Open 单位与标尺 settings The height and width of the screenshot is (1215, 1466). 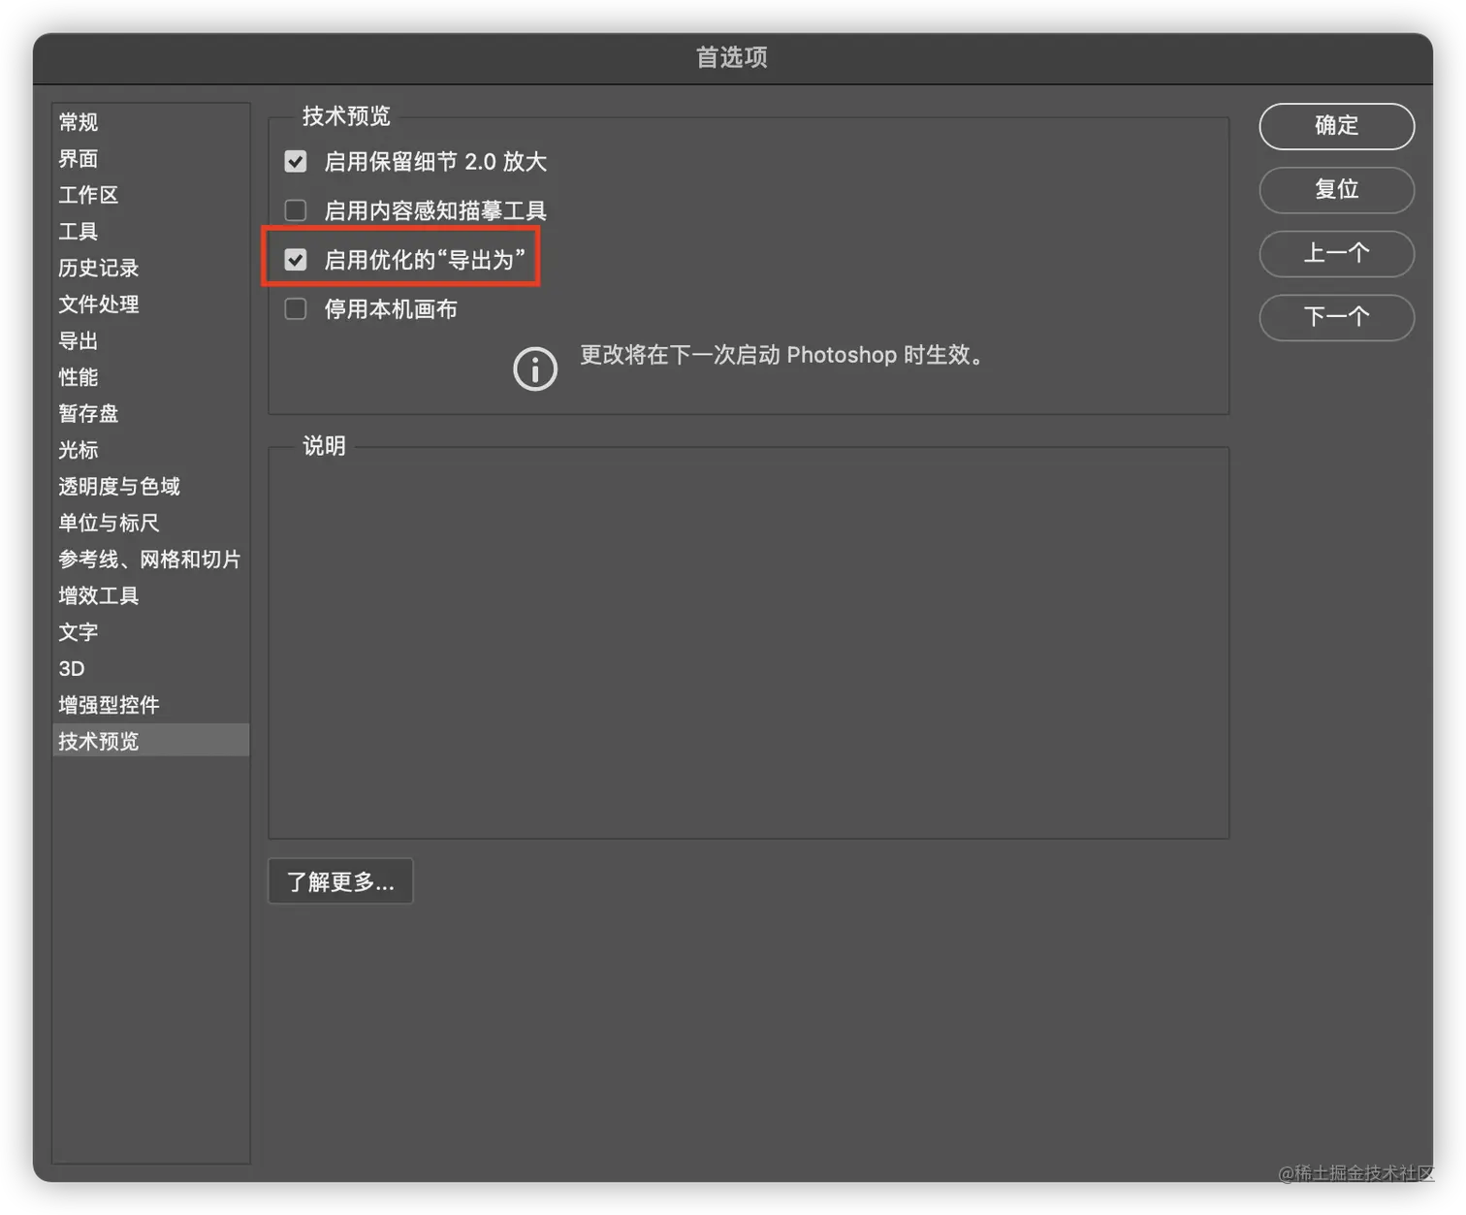(151, 524)
